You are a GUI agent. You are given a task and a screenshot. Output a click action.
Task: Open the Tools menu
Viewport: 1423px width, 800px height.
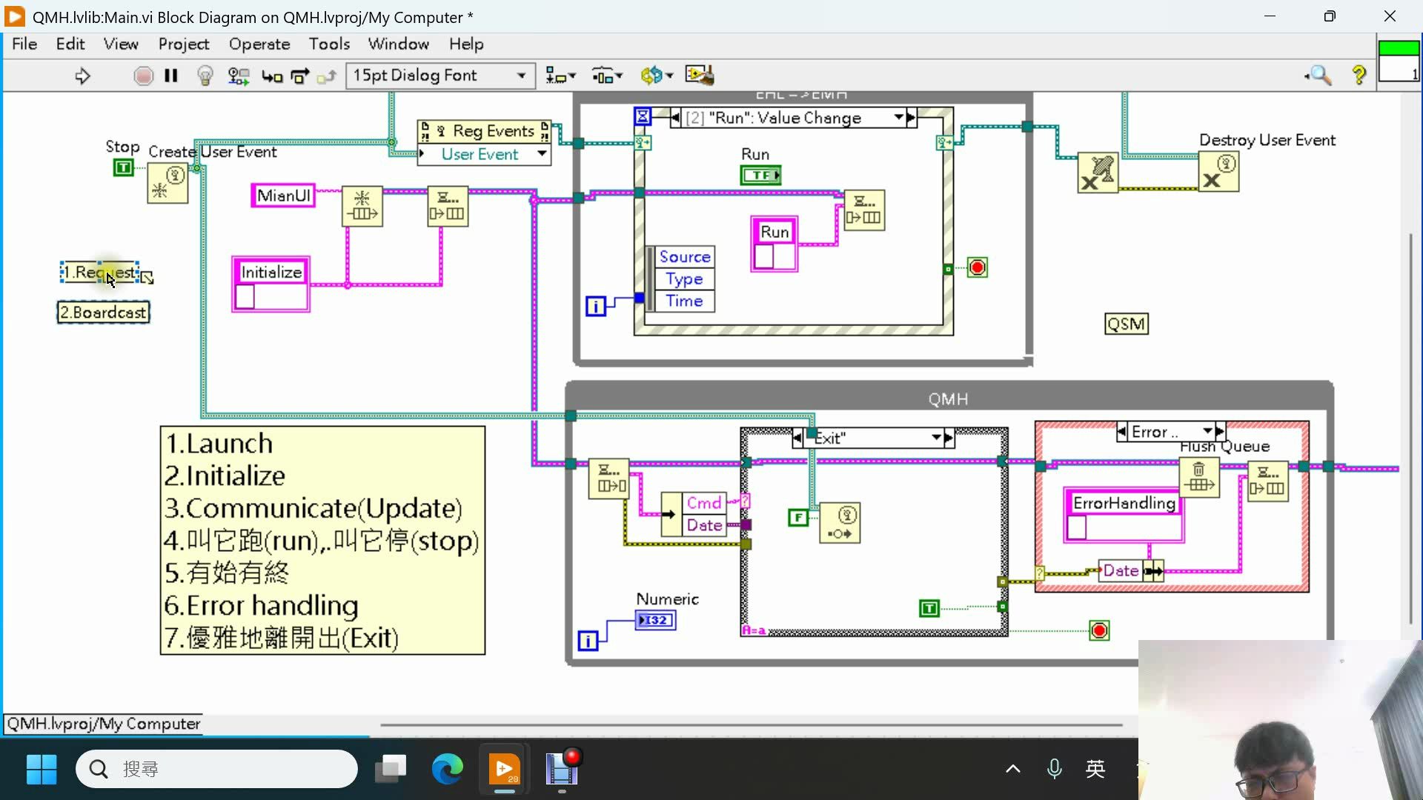[x=329, y=44]
